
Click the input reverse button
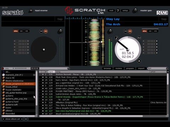pos(31,11)
